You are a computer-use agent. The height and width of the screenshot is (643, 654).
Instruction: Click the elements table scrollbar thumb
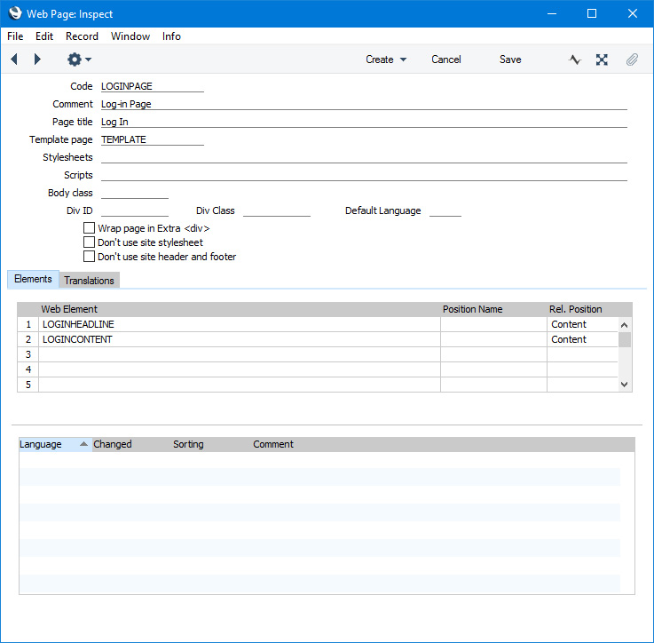pyautogui.click(x=625, y=339)
